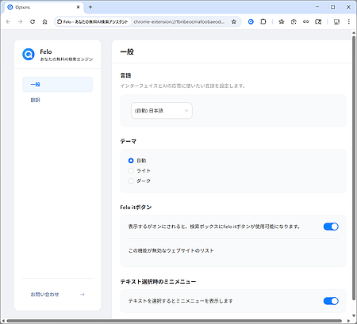Click the Felo extension icon in toolbar

251,21
